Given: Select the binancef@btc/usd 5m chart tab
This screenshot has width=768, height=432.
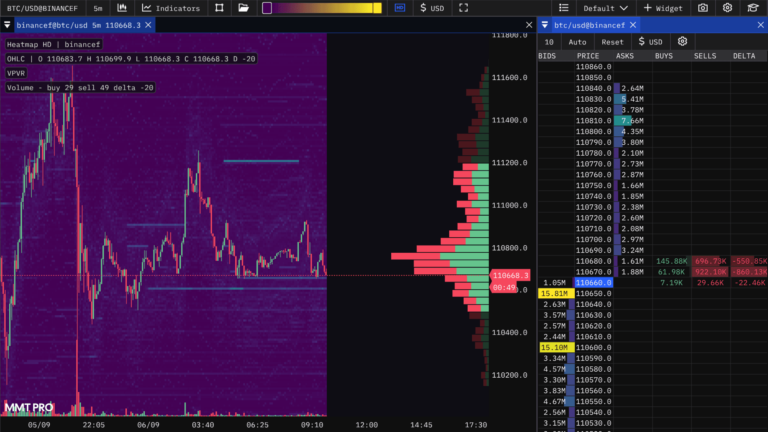Looking at the screenshot, I should pos(78,25).
